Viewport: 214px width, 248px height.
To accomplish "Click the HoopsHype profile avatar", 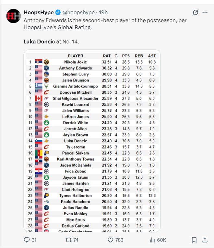I will pos(14,16).
